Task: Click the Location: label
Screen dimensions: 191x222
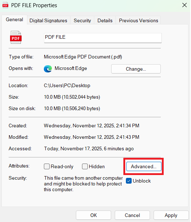Action: [x=18, y=85]
